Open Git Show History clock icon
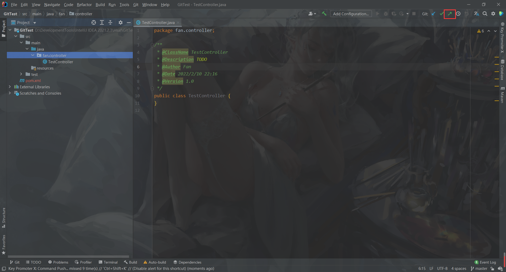The width and height of the screenshot is (506, 272). pyautogui.click(x=458, y=14)
